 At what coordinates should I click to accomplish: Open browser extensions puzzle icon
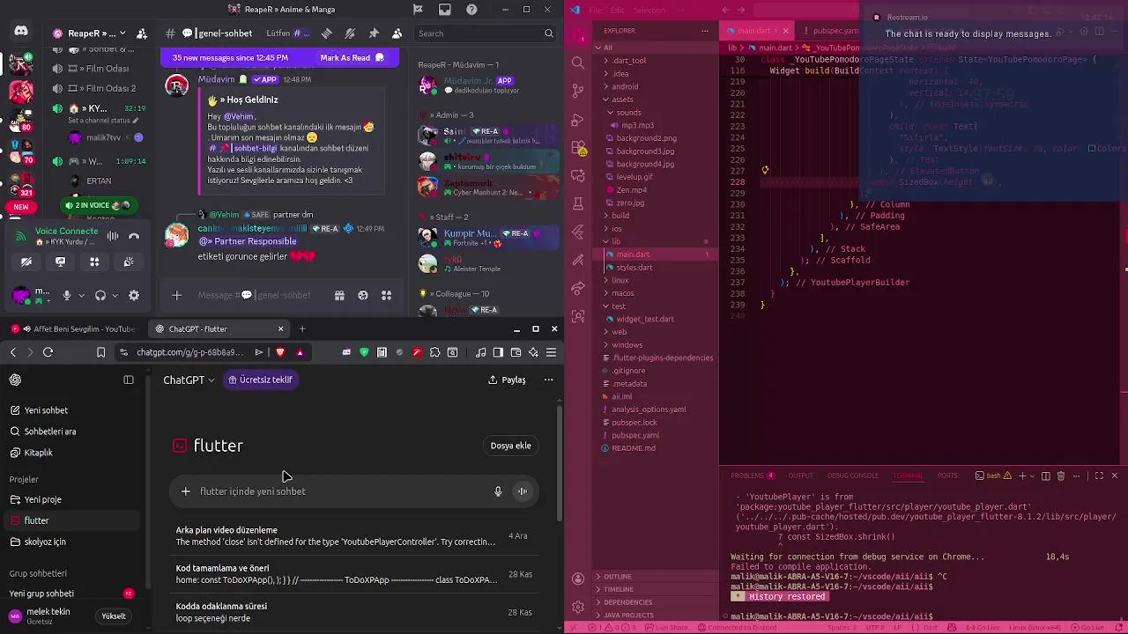click(x=434, y=352)
